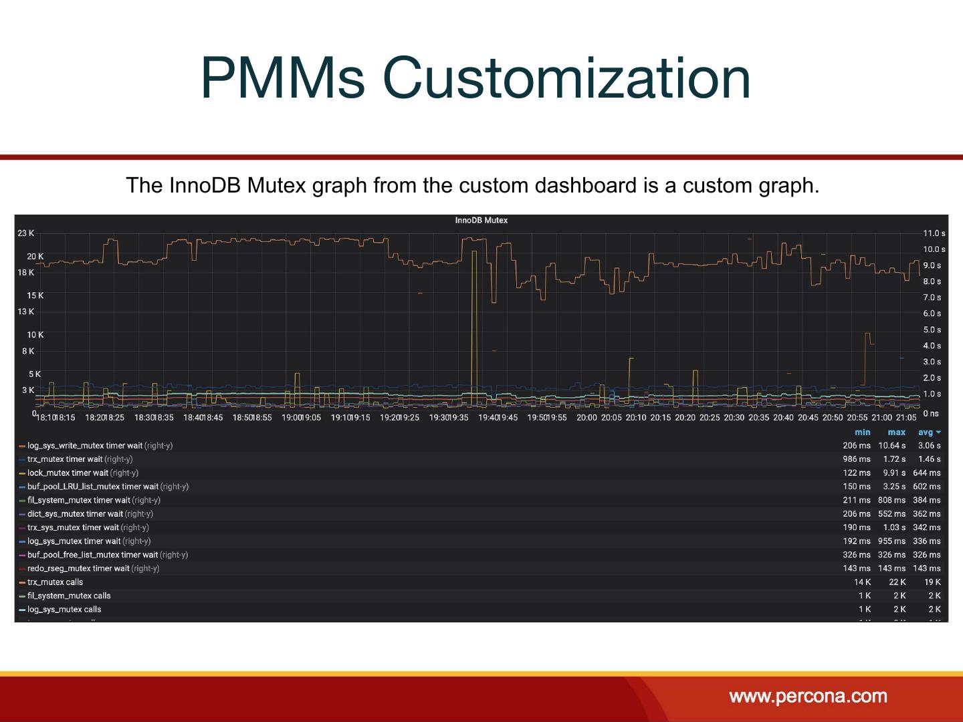Open color picker for log_sys_write_mutex timer wait
This screenshot has height=722, width=963.
coord(22,446)
